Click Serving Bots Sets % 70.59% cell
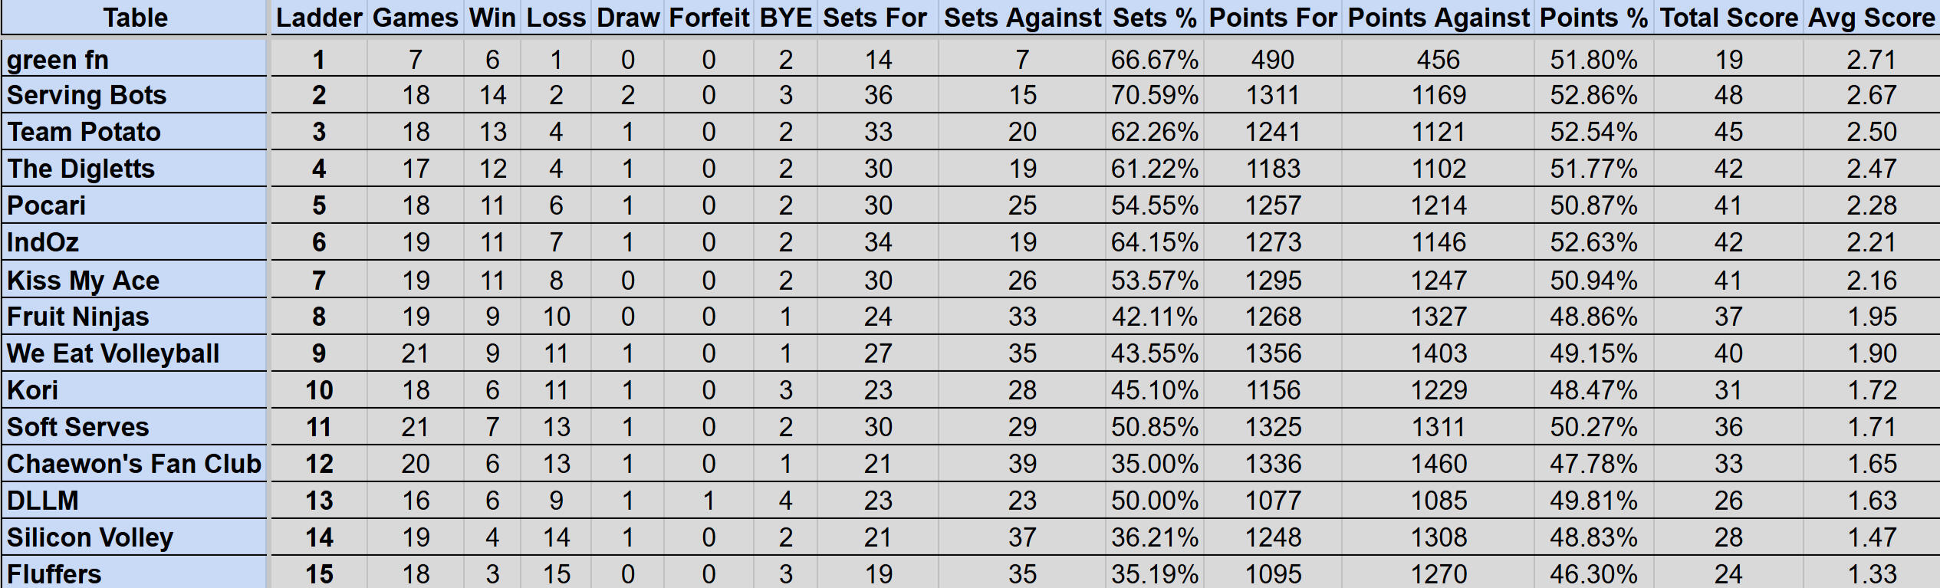The image size is (1940, 588). point(1154,95)
